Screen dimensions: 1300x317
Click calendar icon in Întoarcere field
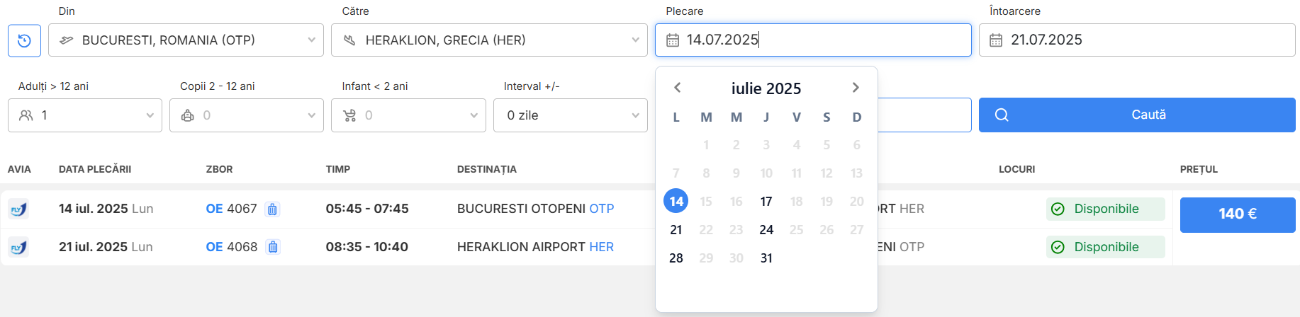[996, 40]
